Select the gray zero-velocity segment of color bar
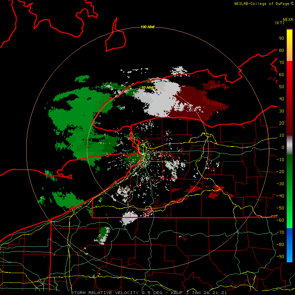295x295 pixels. (x=289, y=145)
